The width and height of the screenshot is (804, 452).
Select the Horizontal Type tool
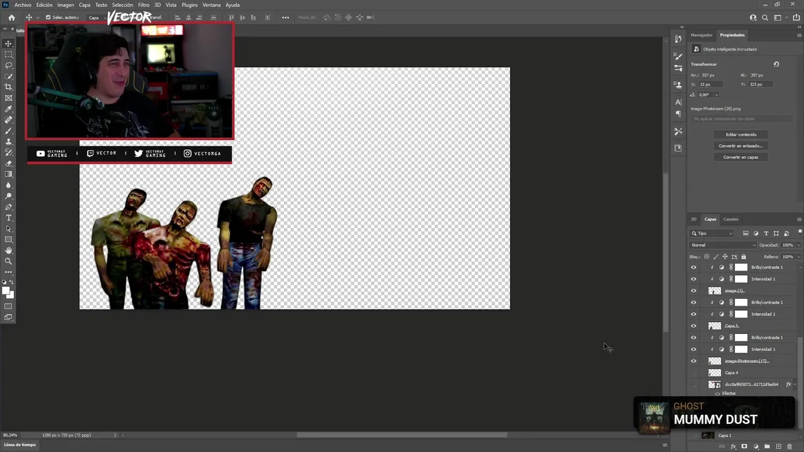(9, 218)
